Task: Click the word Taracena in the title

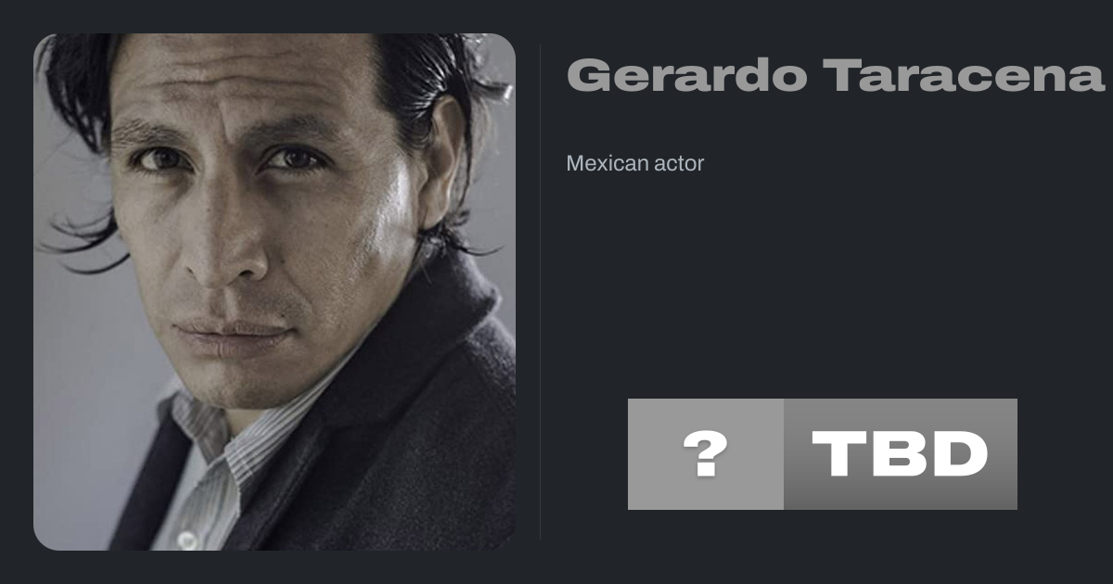Action: coord(965,75)
